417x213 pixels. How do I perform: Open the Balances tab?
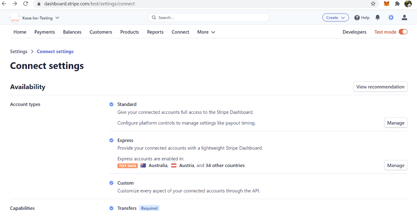click(72, 32)
